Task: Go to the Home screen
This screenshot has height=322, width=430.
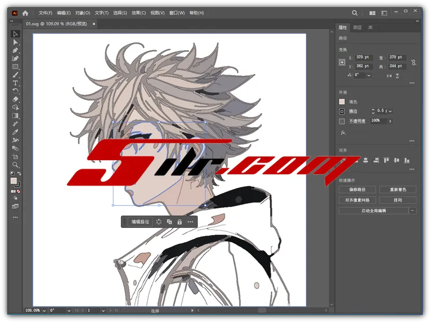Action: point(25,13)
